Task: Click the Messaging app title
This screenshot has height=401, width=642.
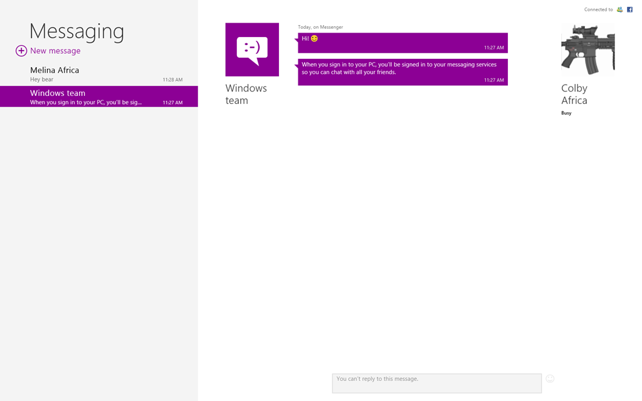Action: pos(77,31)
